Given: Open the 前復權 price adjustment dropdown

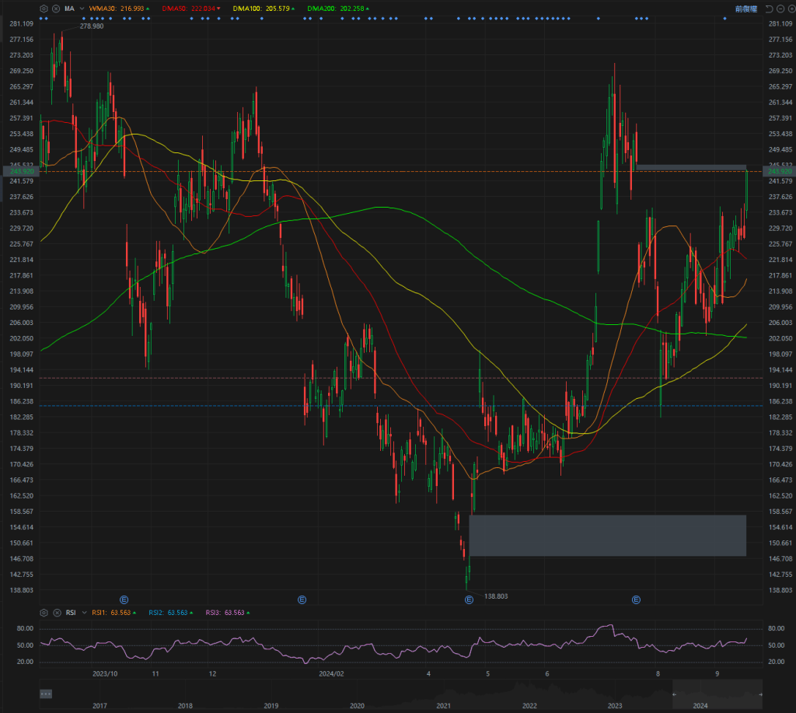Looking at the screenshot, I should click(x=745, y=9).
